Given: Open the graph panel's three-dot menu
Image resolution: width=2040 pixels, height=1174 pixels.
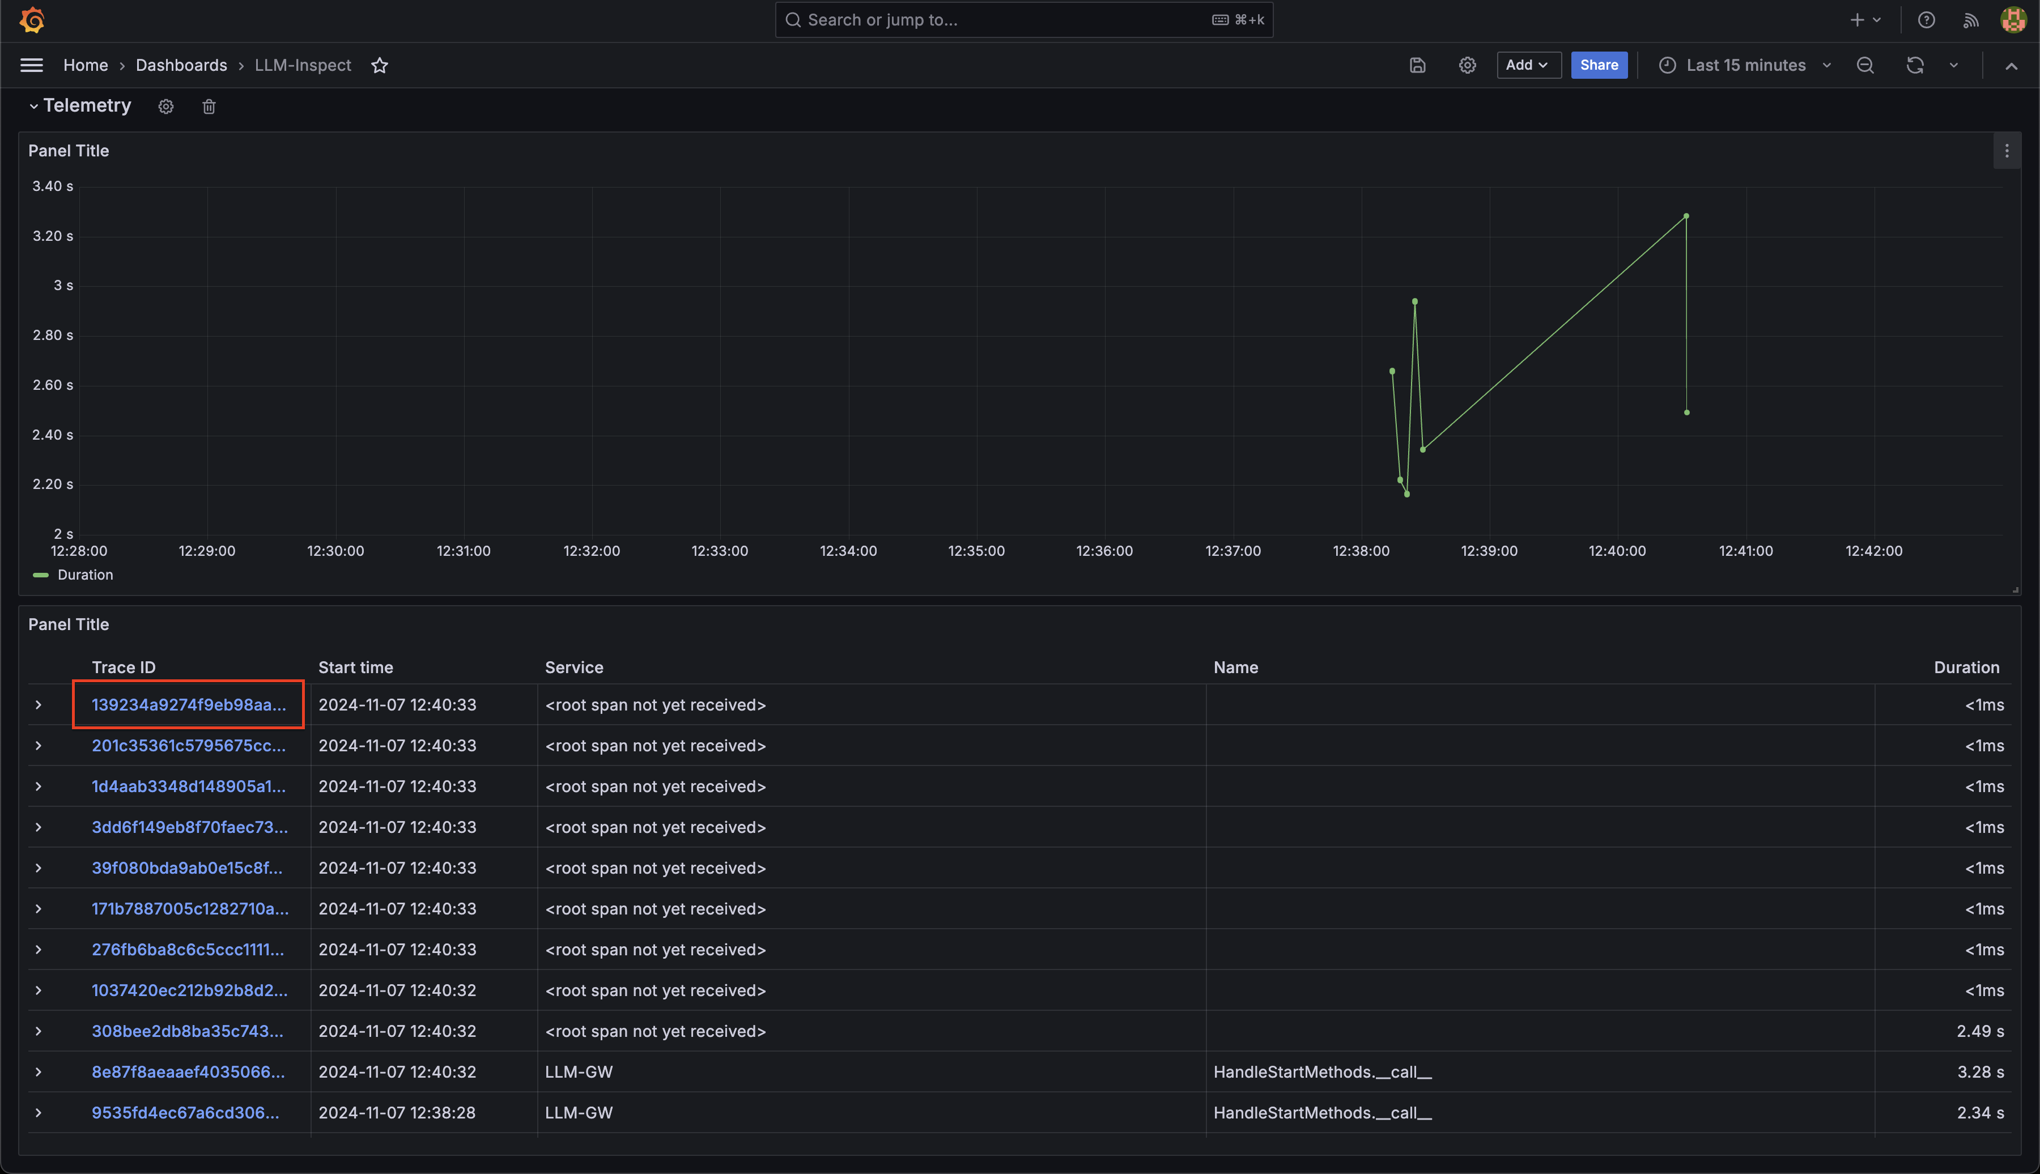Looking at the screenshot, I should (2006, 151).
